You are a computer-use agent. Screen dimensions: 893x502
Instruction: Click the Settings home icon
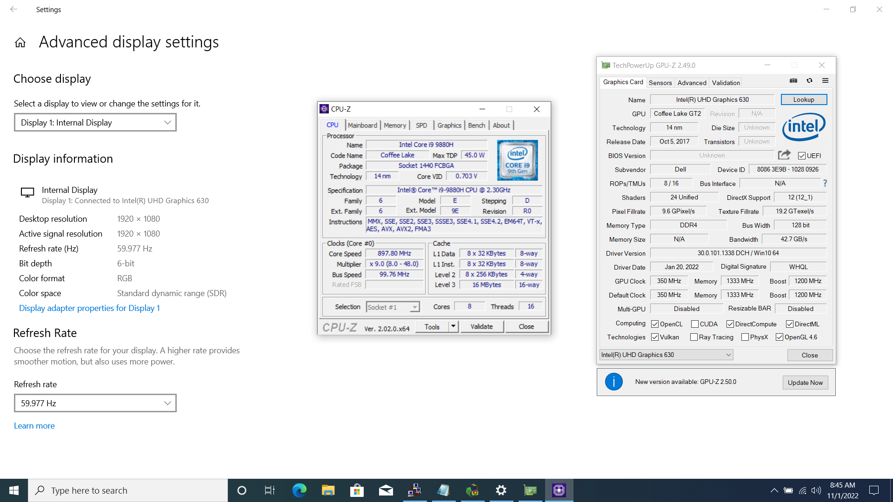click(x=20, y=43)
